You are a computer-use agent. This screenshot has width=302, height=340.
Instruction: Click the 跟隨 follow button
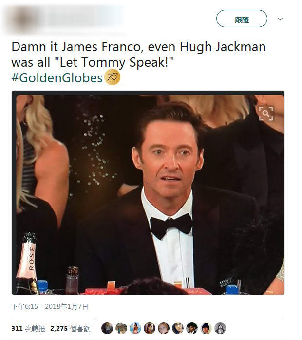click(x=242, y=19)
